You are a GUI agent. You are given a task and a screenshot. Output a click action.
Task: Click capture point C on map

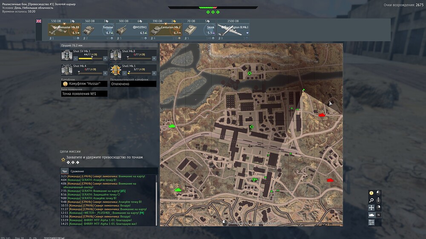point(254,179)
